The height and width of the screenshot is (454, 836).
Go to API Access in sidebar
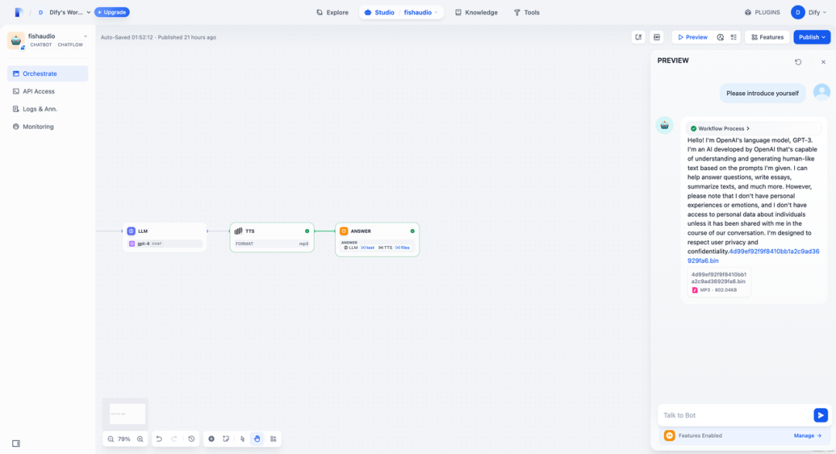[x=38, y=91]
